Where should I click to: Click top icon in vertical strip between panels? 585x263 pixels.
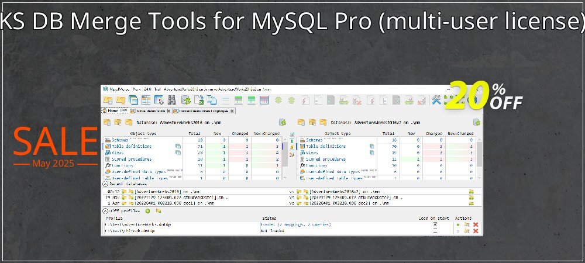point(292,134)
